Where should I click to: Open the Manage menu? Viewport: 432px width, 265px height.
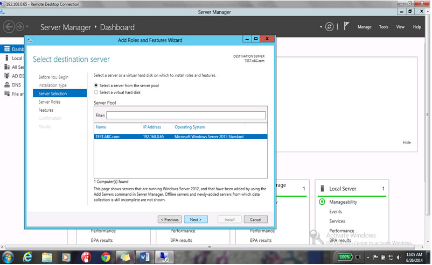tap(365, 27)
